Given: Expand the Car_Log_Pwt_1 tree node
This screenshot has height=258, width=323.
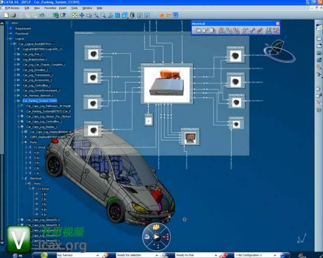Looking at the screenshot, I should click(x=16, y=54).
